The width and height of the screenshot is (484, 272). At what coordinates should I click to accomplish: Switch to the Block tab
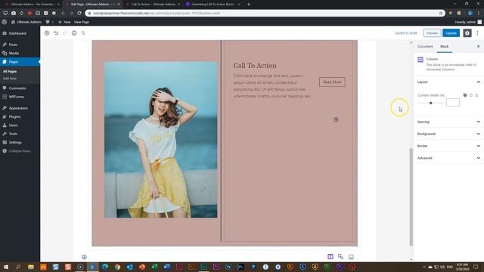[445, 46]
